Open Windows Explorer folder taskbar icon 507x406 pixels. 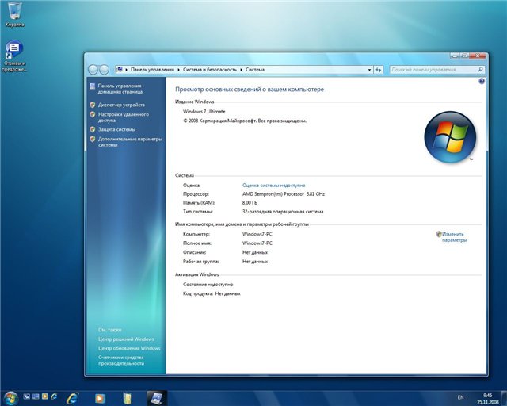[x=128, y=398]
